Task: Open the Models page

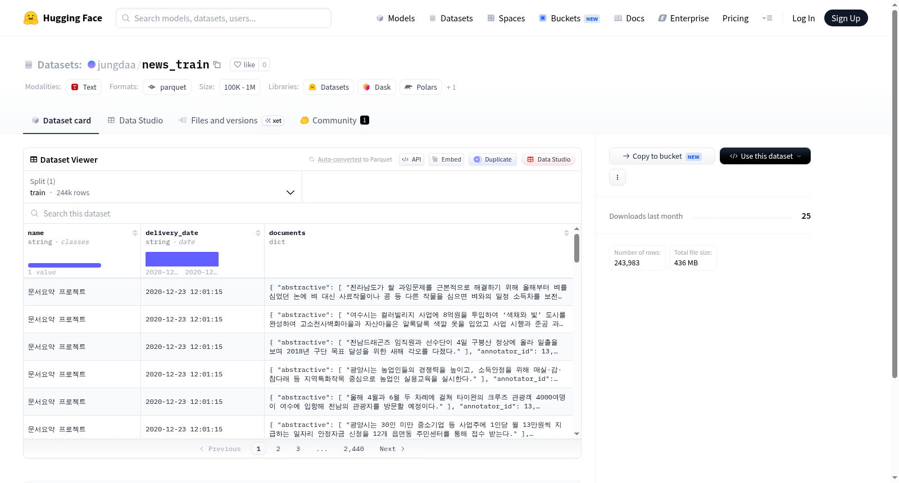Action: pyautogui.click(x=396, y=19)
